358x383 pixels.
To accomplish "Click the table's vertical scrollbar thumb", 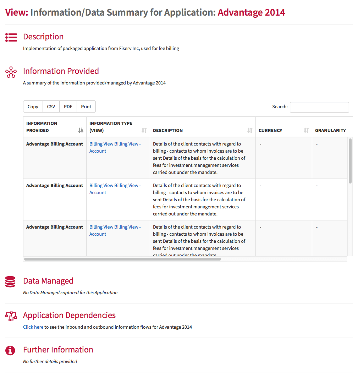I will (350, 161).
